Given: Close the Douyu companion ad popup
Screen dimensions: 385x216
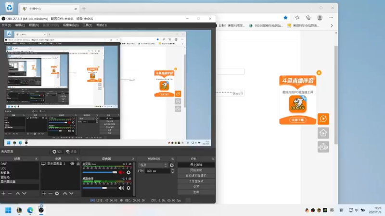Looking at the screenshot, I should [319, 73].
